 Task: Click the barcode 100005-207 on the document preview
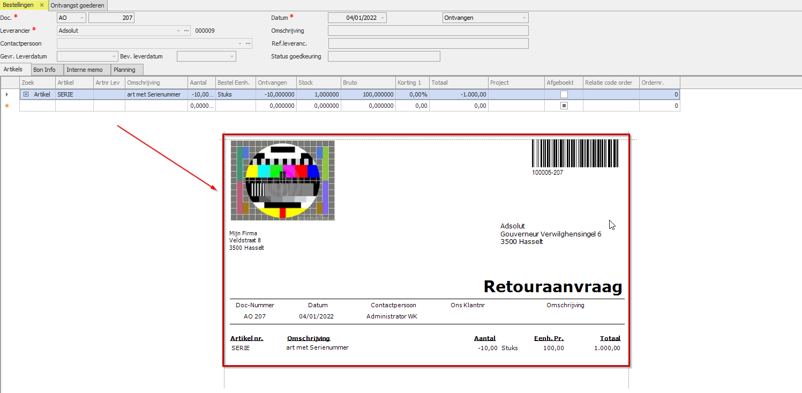tap(575, 157)
